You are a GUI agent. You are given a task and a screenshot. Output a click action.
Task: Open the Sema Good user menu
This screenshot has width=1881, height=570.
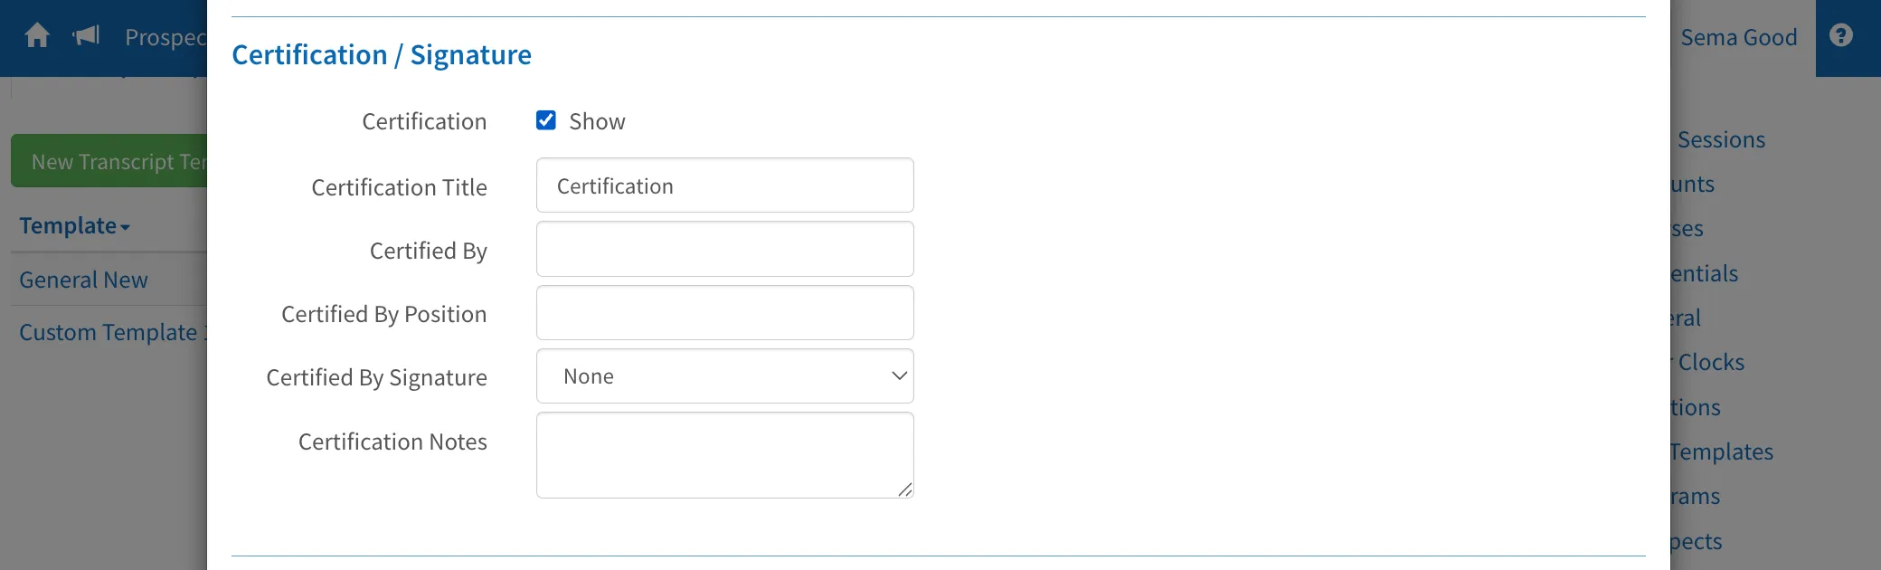pyautogui.click(x=1738, y=37)
